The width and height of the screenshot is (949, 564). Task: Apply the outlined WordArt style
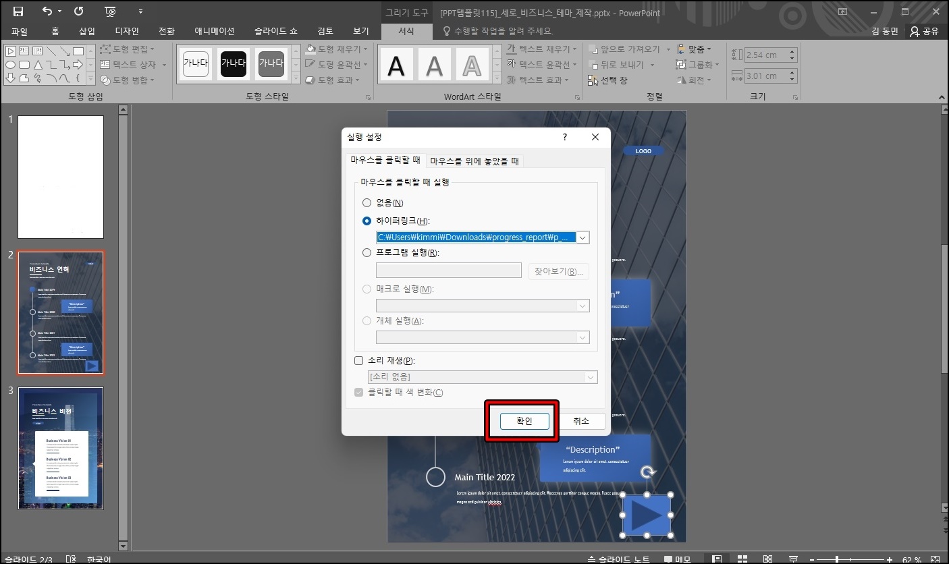coord(472,65)
